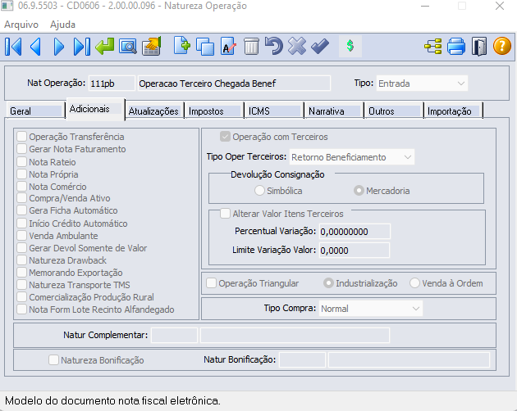Copy the record with the duplicate icon
517x411 pixels.
(x=205, y=47)
